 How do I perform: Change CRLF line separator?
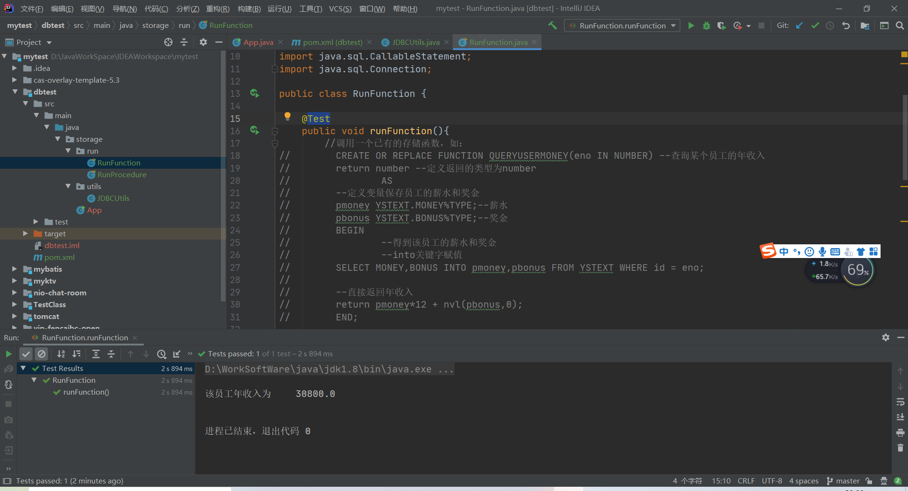746,481
